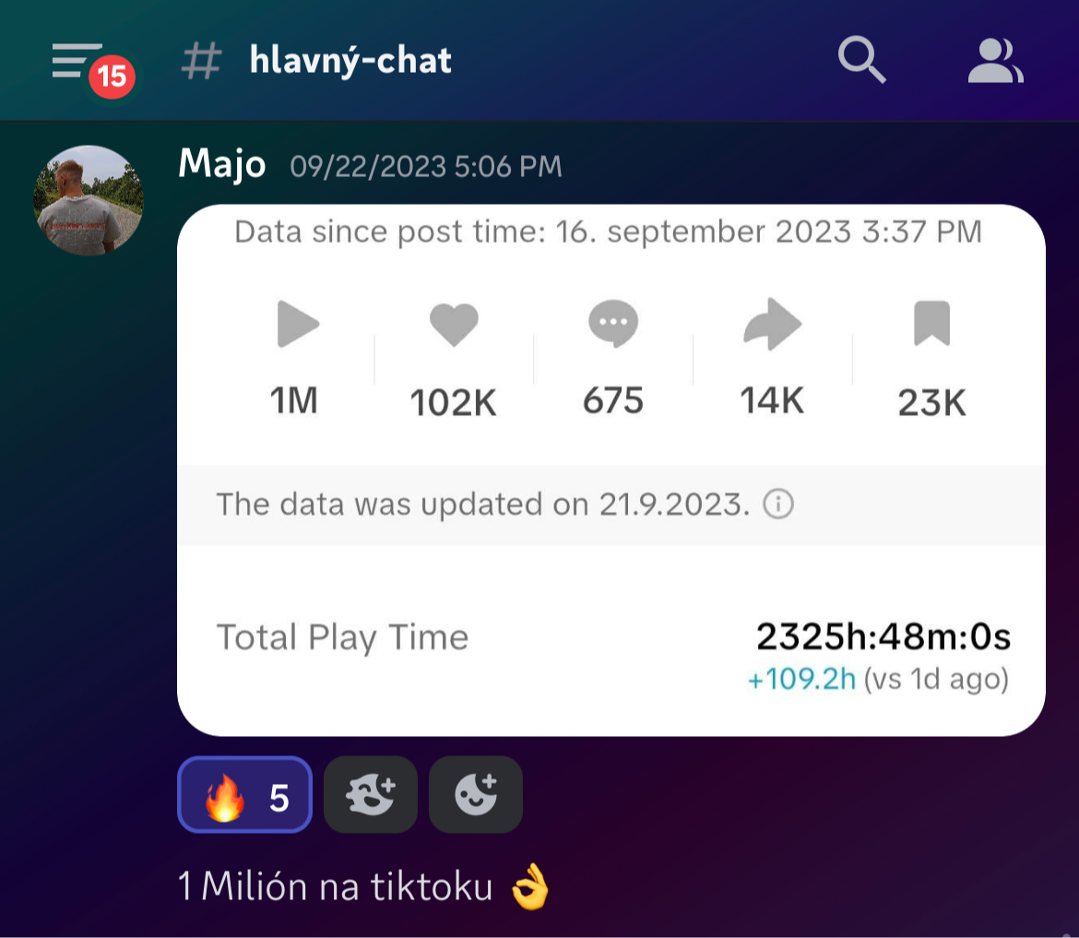Open Majo's username profile
Screen dimensions: 1079x938
[x=221, y=165]
